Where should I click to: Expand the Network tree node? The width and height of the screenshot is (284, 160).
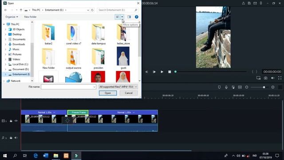(4, 81)
